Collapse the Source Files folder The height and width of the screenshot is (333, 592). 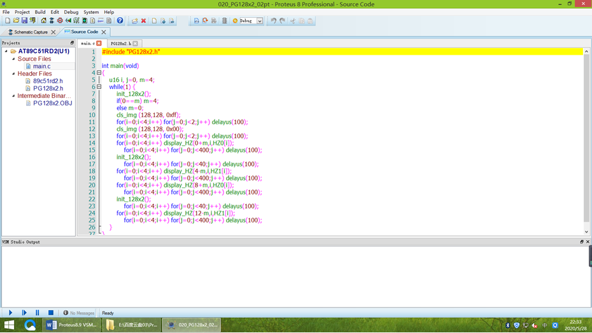pos(13,59)
